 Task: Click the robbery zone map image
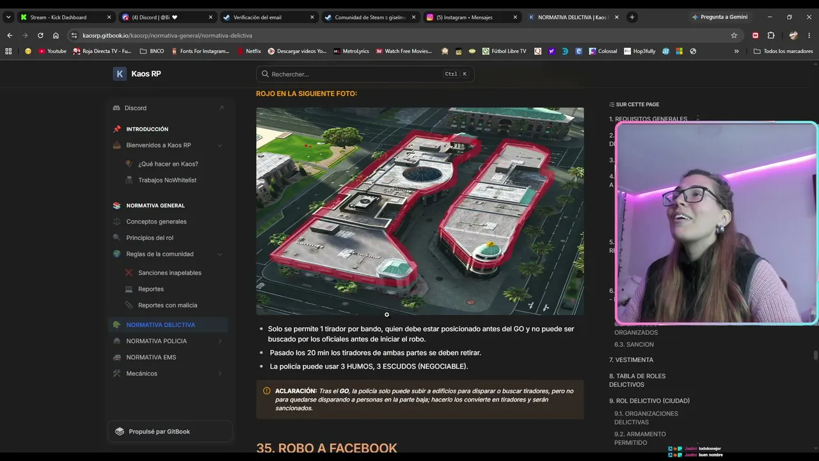click(420, 211)
